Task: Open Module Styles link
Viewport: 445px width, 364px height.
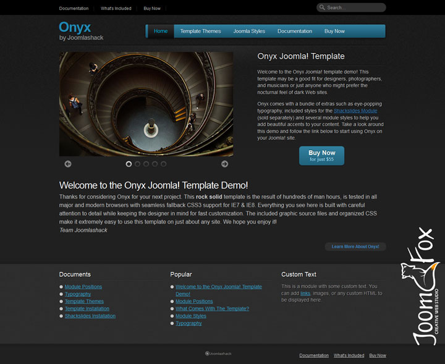Action: (x=191, y=316)
